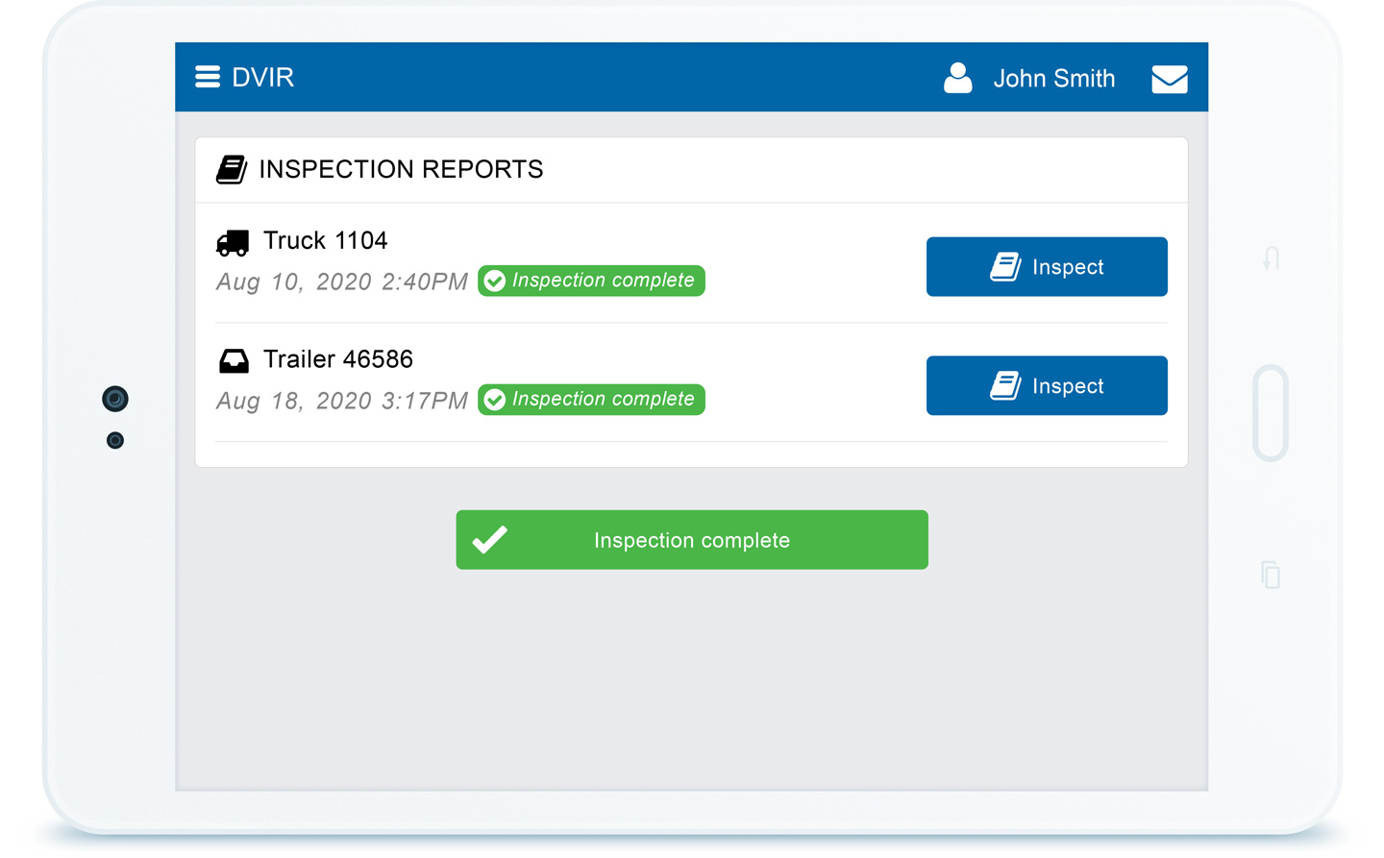Click the report icon inside Trailer 46586's Inspect button
This screenshot has width=1384, height=858.
(1006, 385)
